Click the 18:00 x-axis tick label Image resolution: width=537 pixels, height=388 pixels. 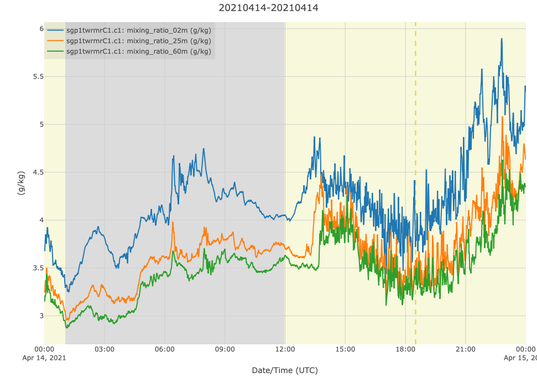[405, 349]
